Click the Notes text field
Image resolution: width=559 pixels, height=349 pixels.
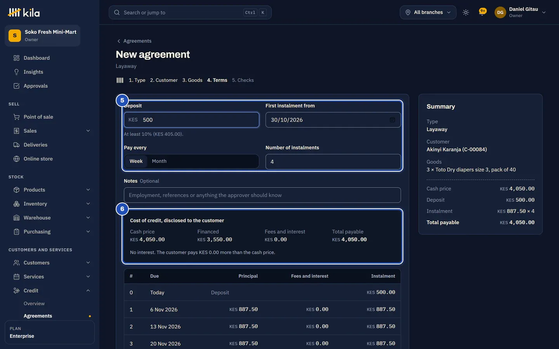click(262, 195)
